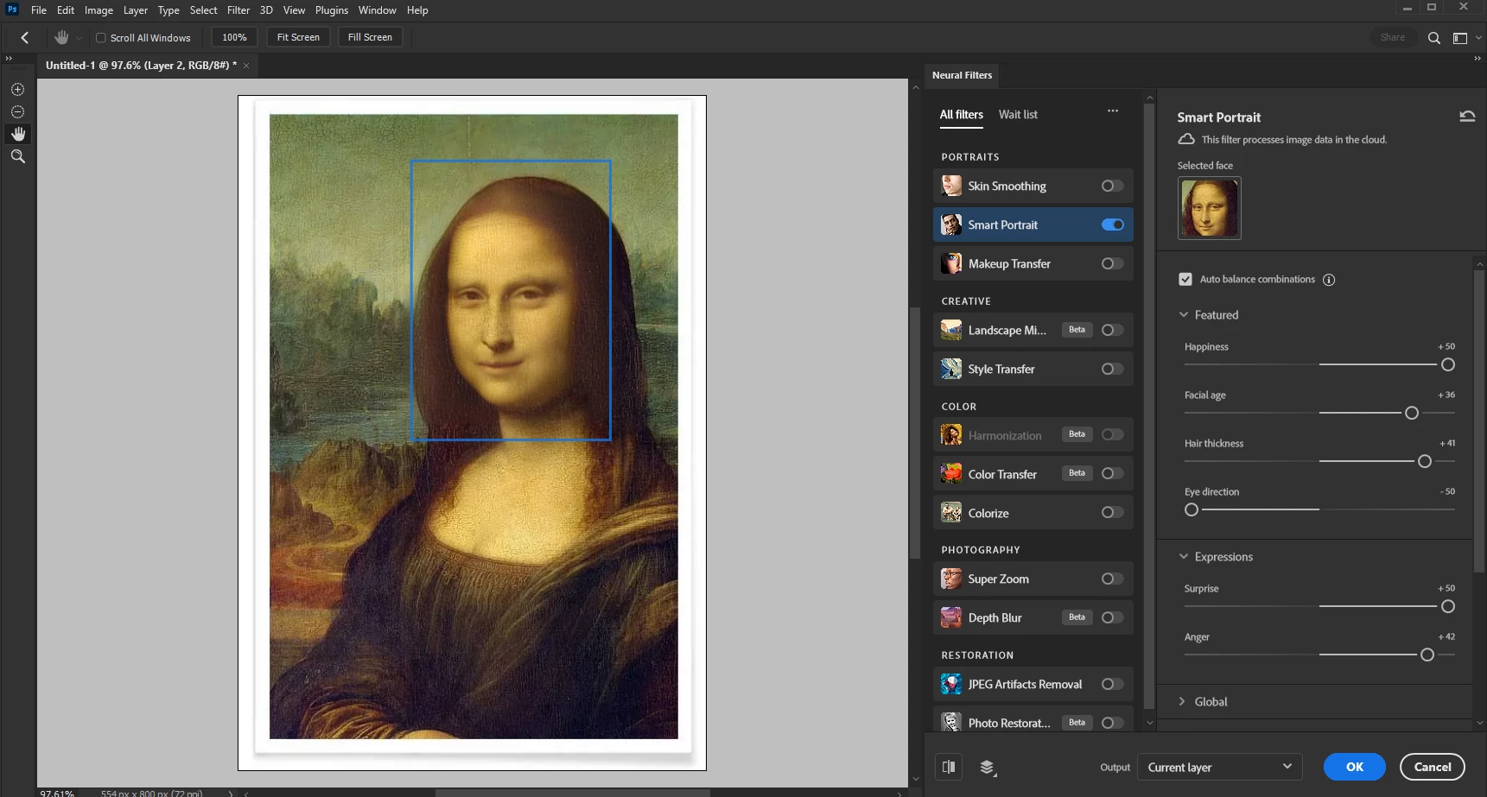Screen dimensions: 1487x797
Task: Collapse the right panel with double arrows
Action: click(x=1477, y=59)
